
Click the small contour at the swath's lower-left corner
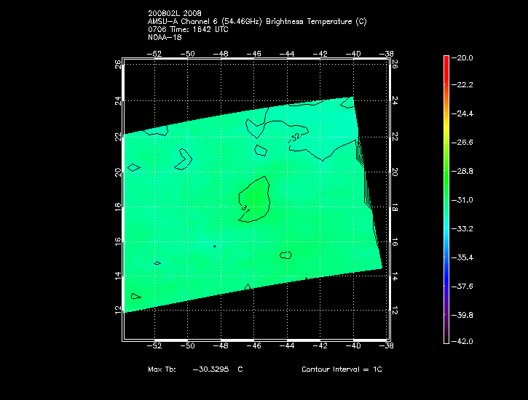pyautogui.click(x=135, y=296)
